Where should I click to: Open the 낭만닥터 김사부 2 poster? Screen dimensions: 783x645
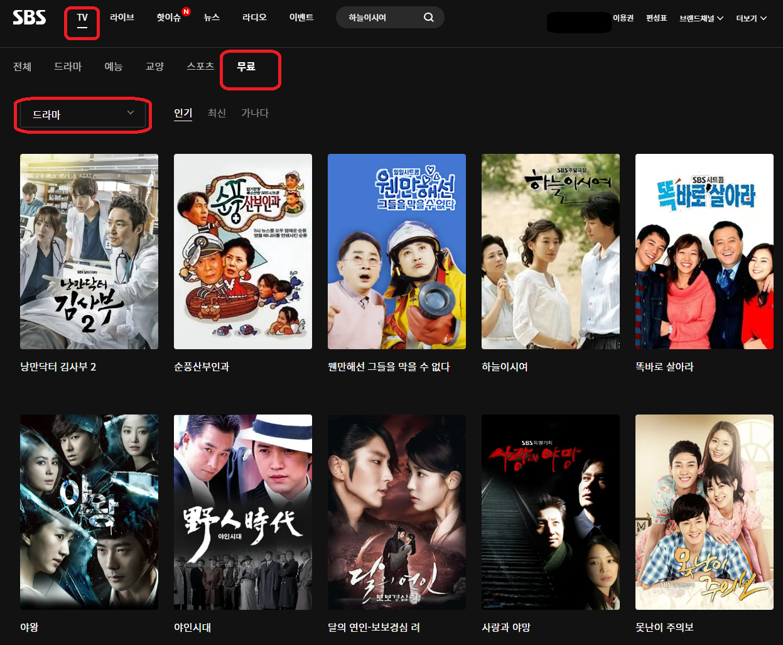click(89, 251)
